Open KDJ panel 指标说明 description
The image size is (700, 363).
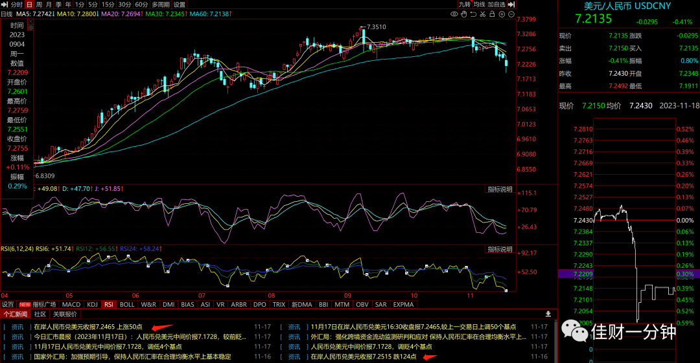pyautogui.click(x=500, y=190)
